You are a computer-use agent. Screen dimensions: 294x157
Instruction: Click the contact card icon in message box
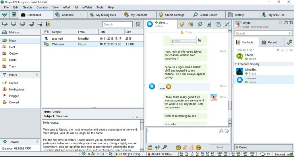[x=221, y=131]
